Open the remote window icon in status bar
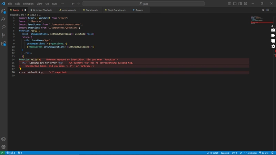This screenshot has height=155, width=276. click(x=2, y=153)
